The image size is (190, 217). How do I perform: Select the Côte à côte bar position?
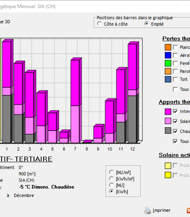point(99,24)
